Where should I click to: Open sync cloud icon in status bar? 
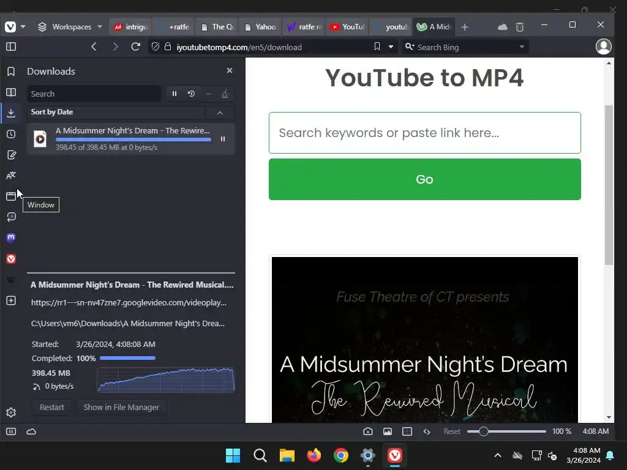pyautogui.click(x=31, y=431)
